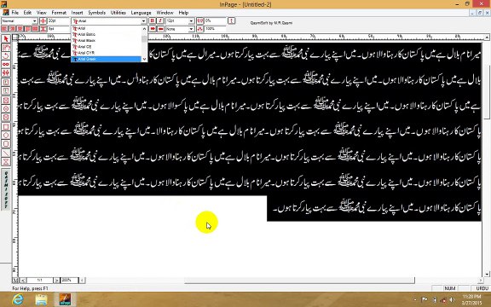
Task: Select the arrow pointer tool
Action: coord(6,39)
